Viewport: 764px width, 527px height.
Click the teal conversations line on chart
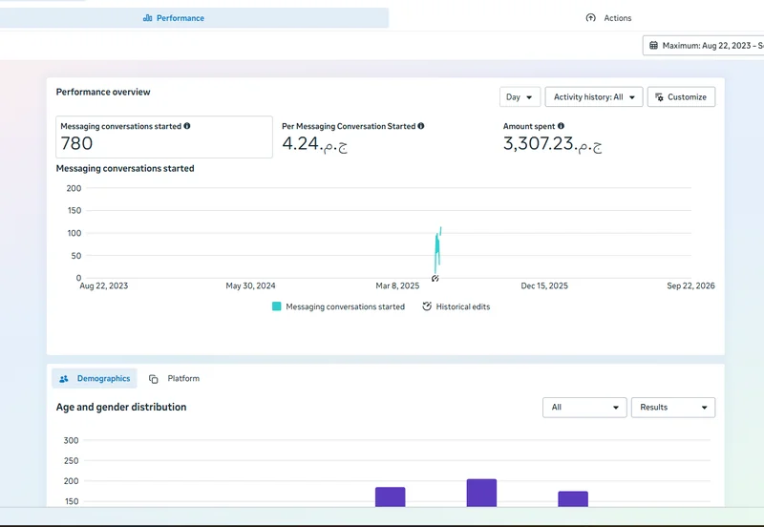437,251
